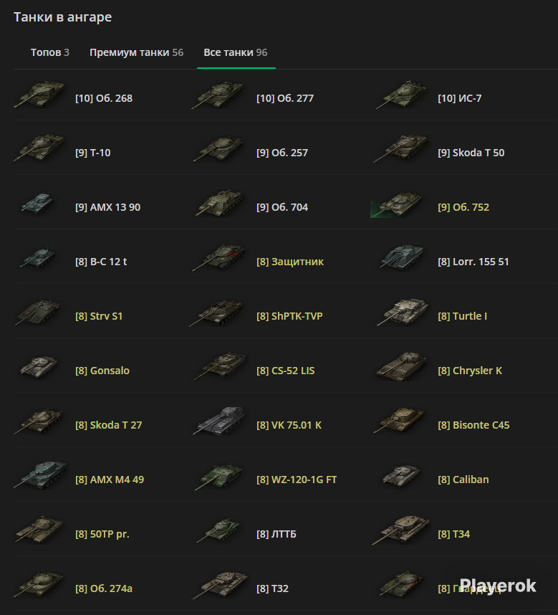The image size is (558, 615).
Task: Click the Skoda T 27 tank icon
Action: (x=39, y=421)
